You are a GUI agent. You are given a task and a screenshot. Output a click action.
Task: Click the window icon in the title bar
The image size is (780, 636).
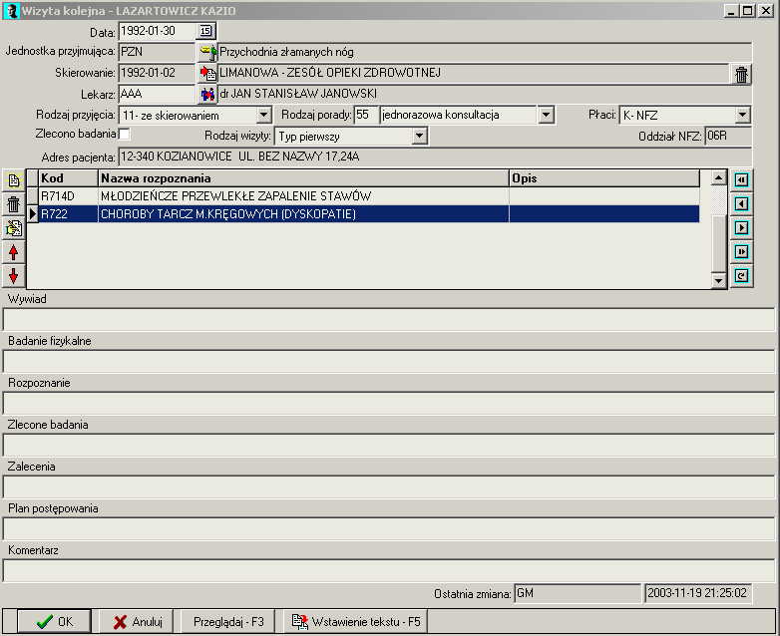10,10
